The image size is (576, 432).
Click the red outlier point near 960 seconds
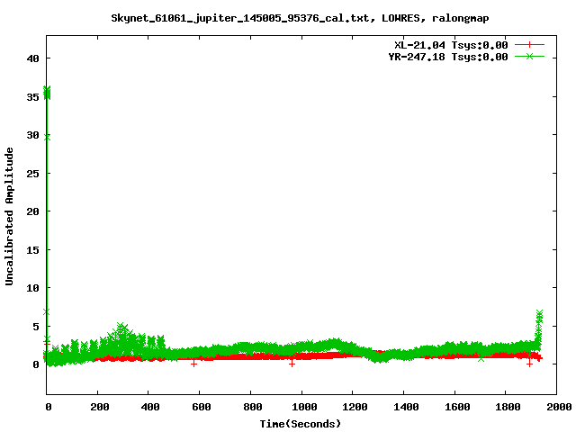click(292, 364)
